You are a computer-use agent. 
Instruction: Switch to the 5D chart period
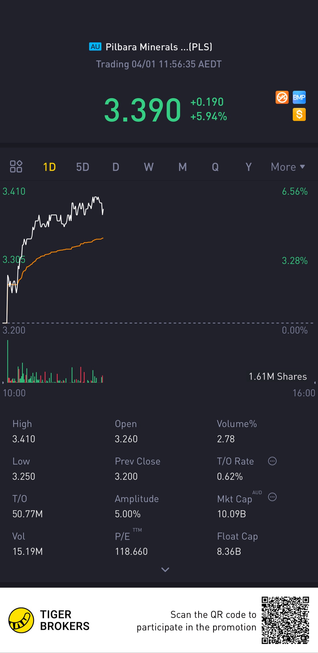coord(83,167)
